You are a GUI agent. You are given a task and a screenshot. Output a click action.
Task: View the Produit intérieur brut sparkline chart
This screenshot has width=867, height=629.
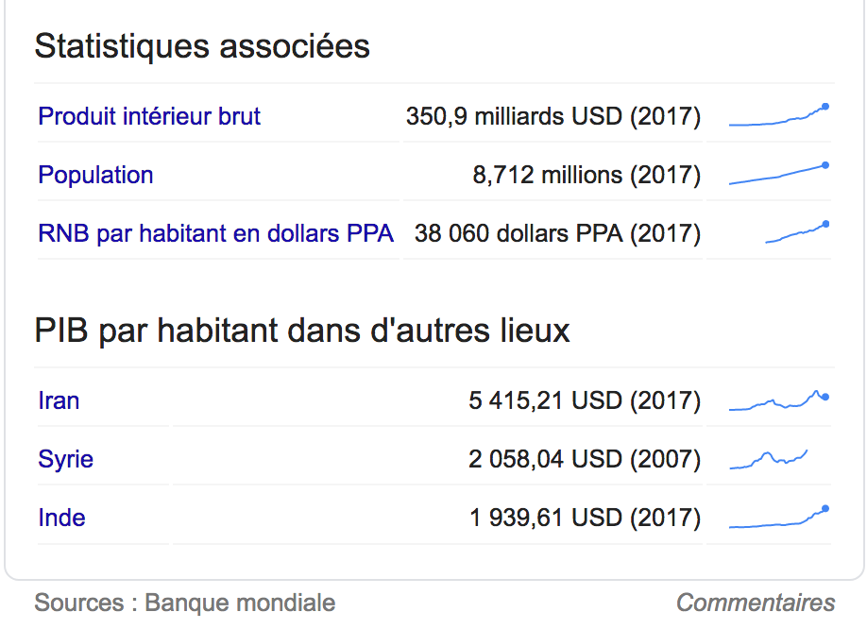pos(779,115)
